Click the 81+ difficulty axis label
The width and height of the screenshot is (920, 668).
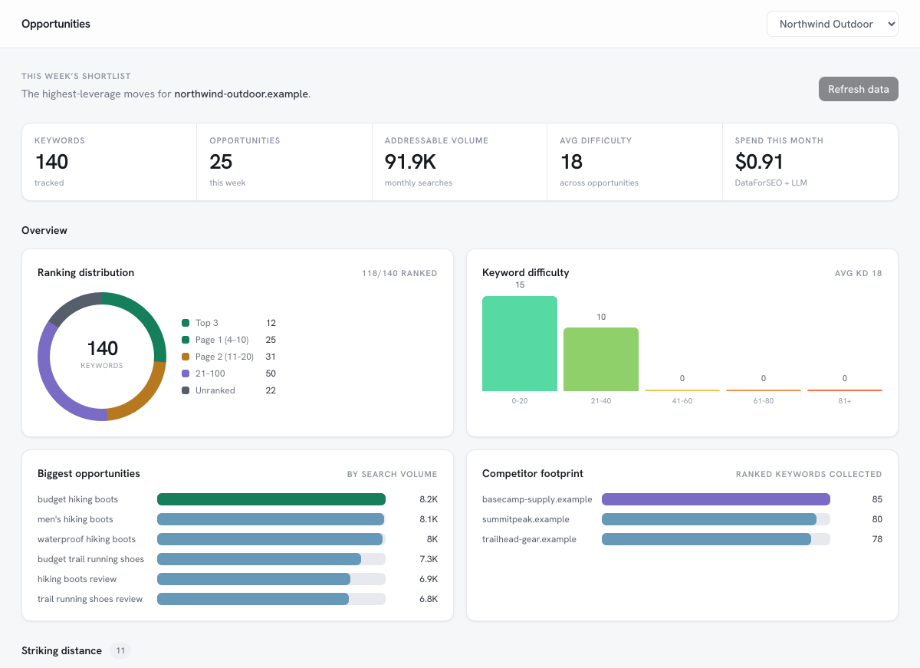click(x=845, y=401)
